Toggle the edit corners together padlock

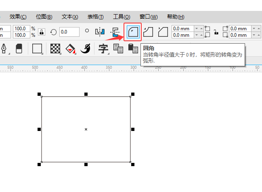click(216, 32)
